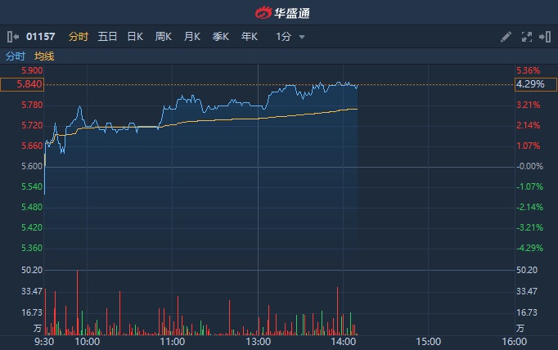Click the 5.840 current price label
558x350 pixels.
point(22,84)
